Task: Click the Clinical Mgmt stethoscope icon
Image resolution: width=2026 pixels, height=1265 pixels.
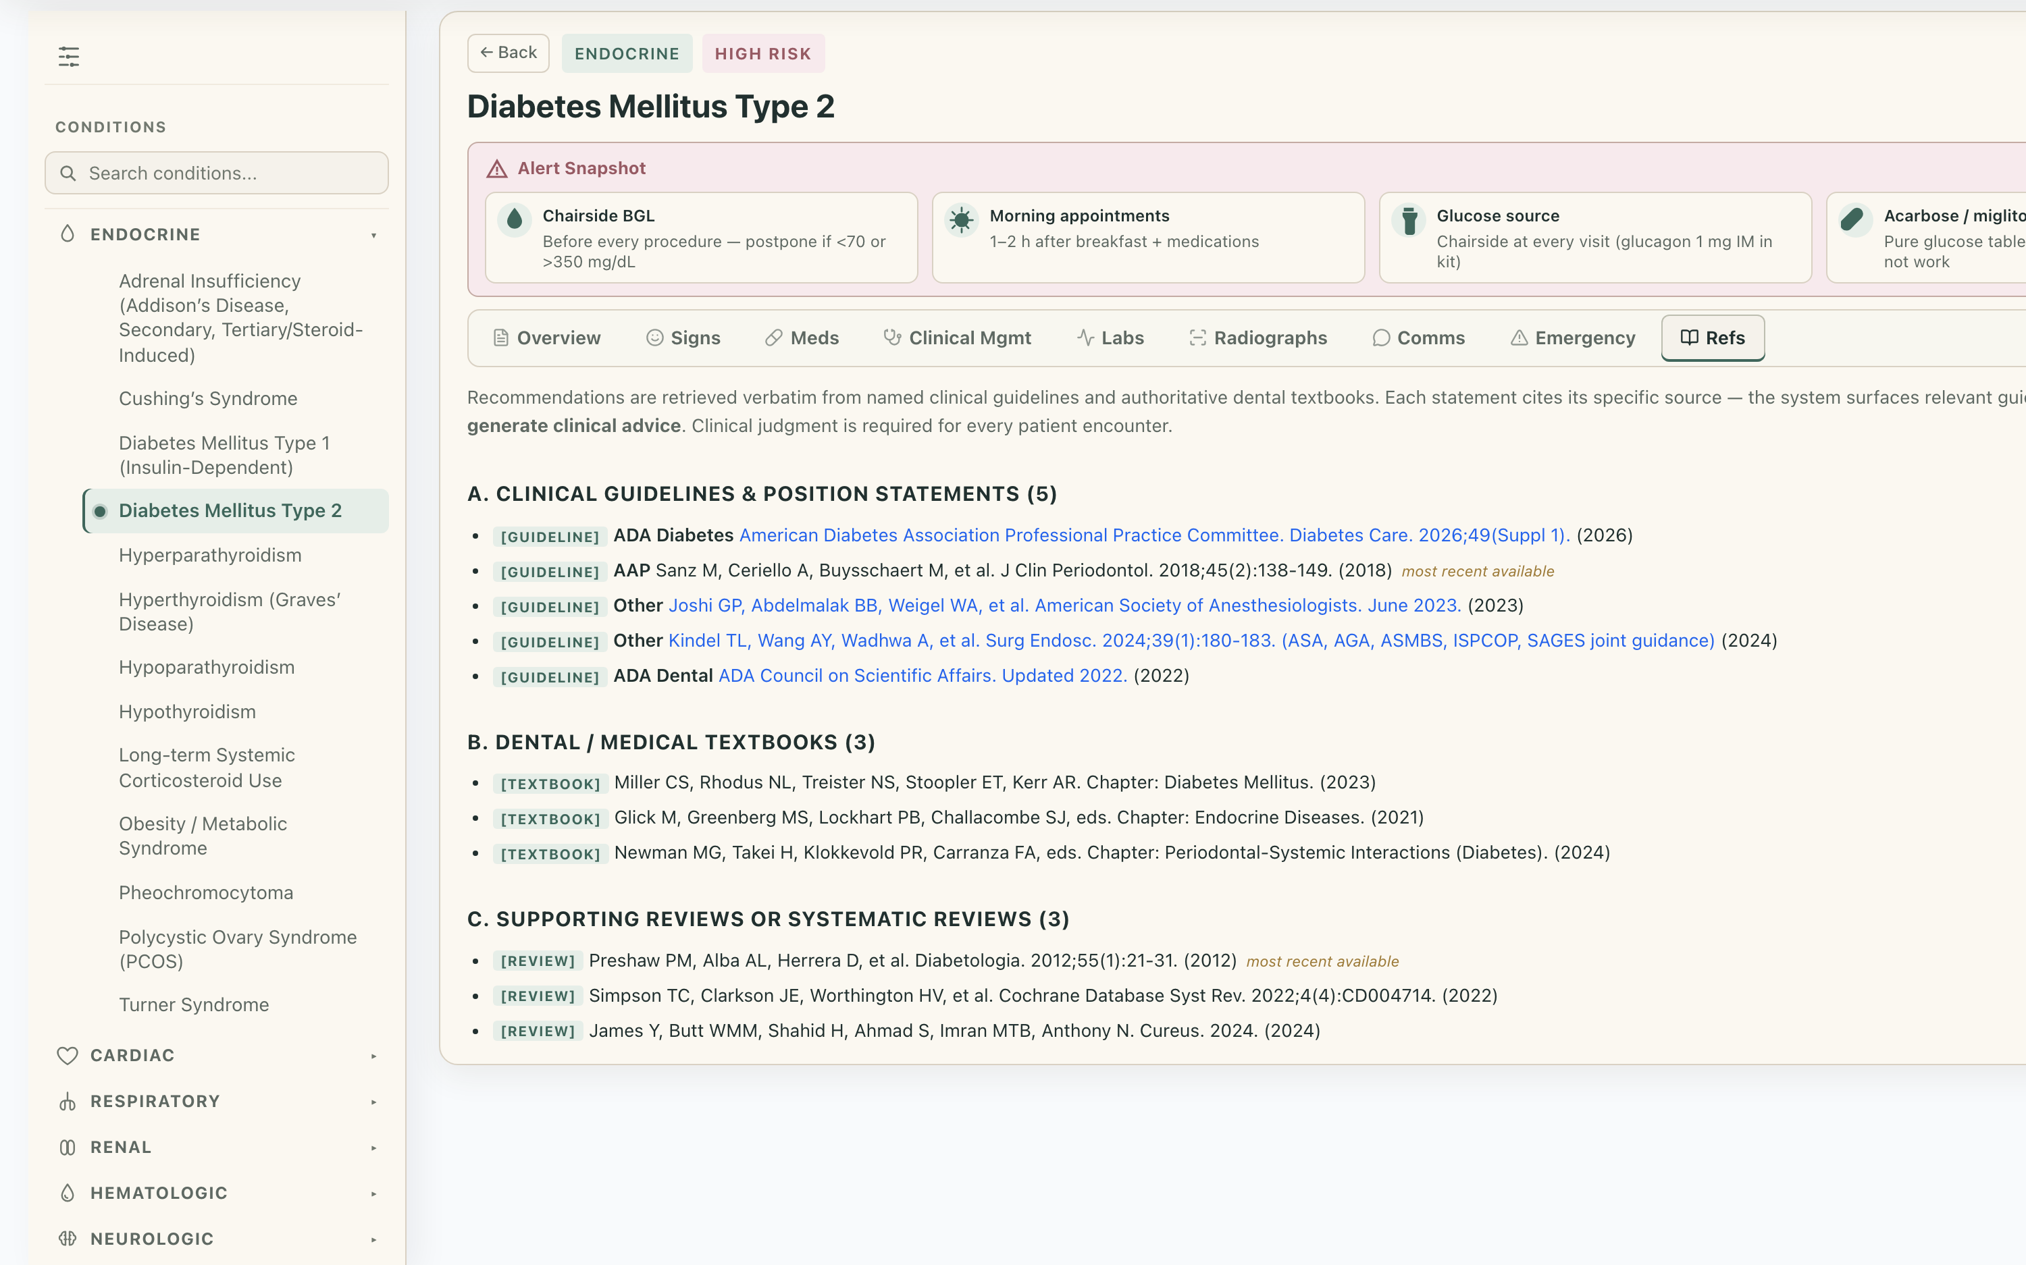Action: pyautogui.click(x=893, y=338)
